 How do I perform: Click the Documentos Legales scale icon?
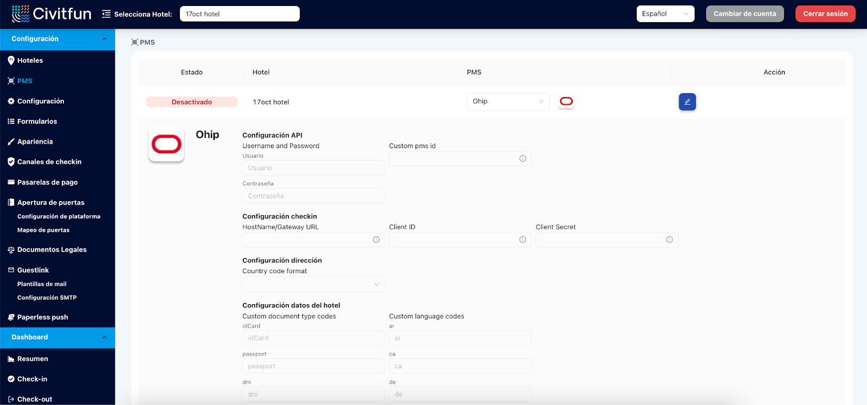tap(11, 250)
